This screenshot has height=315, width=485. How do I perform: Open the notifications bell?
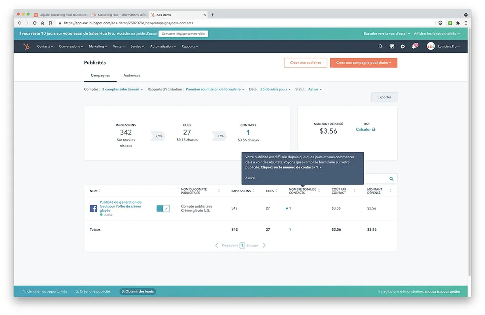pos(414,46)
